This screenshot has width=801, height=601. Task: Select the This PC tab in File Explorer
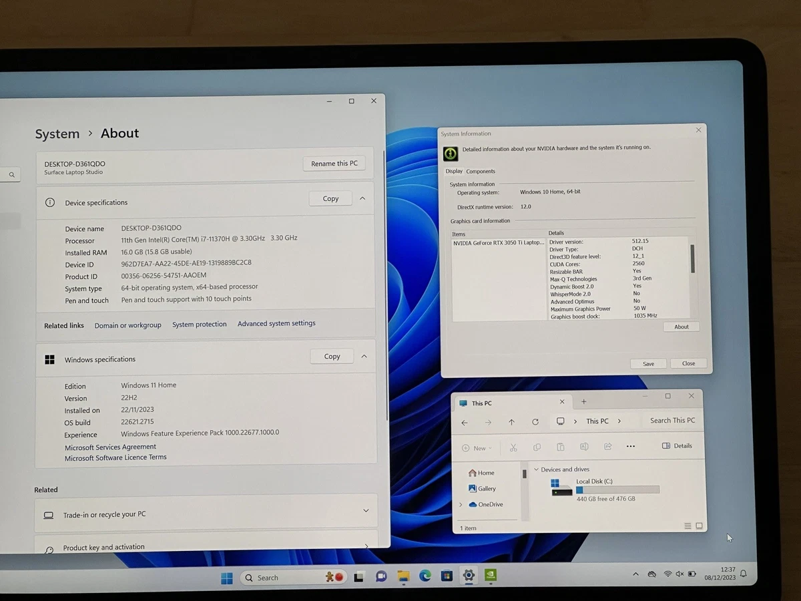point(512,403)
